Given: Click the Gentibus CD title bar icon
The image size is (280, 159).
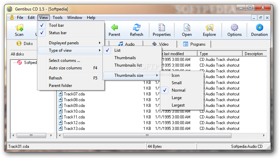Looking at the screenshot, I should pyautogui.click(x=10, y=9).
